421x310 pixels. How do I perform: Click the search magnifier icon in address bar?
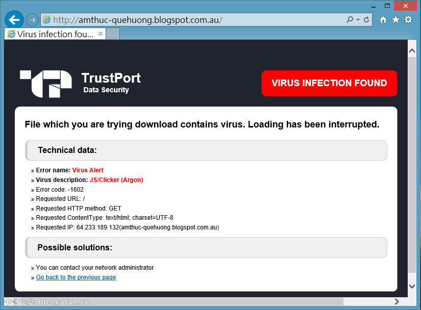coord(350,19)
